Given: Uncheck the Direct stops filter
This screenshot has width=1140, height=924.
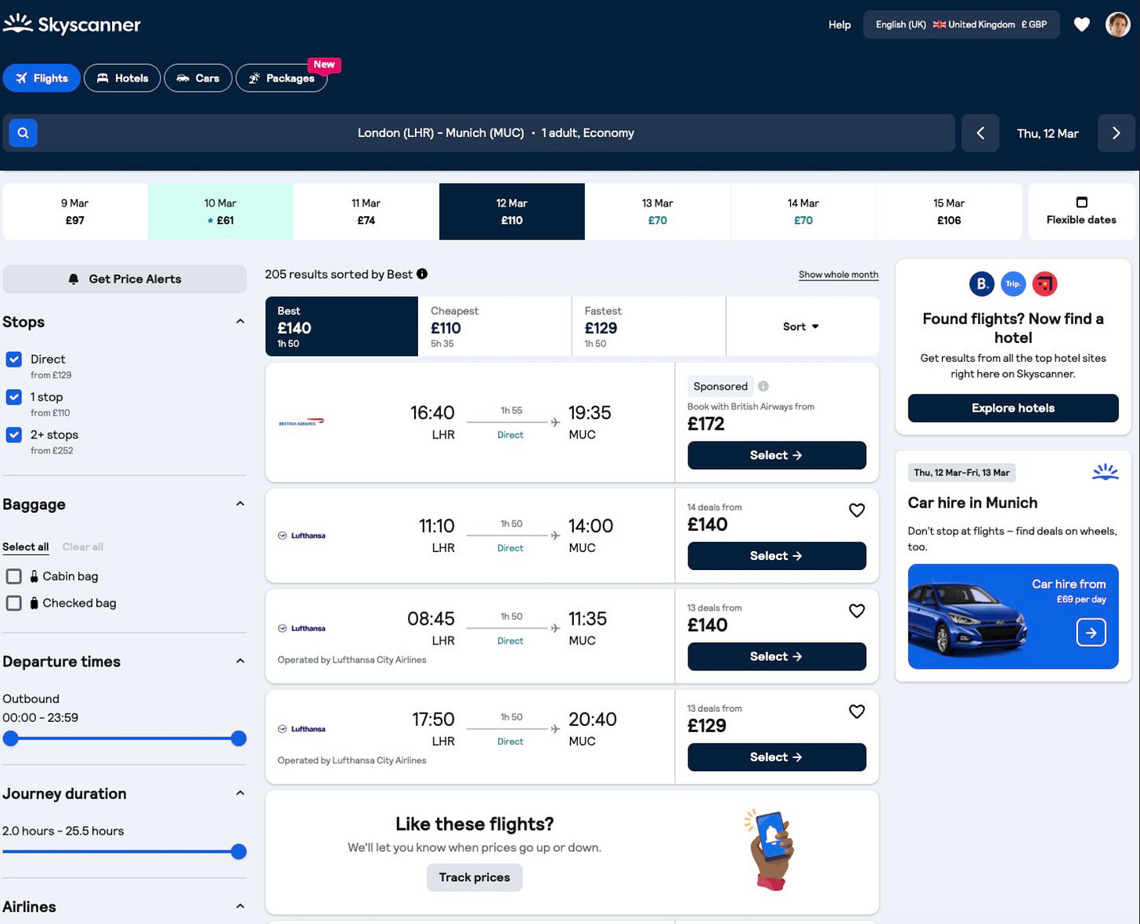Looking at the screenshot, I should 14,359.
